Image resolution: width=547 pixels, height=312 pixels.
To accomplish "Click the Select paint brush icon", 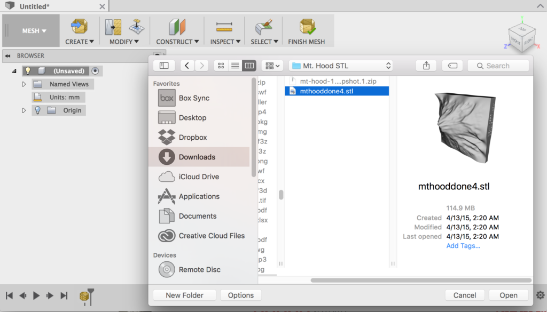I will click(263, 27).
